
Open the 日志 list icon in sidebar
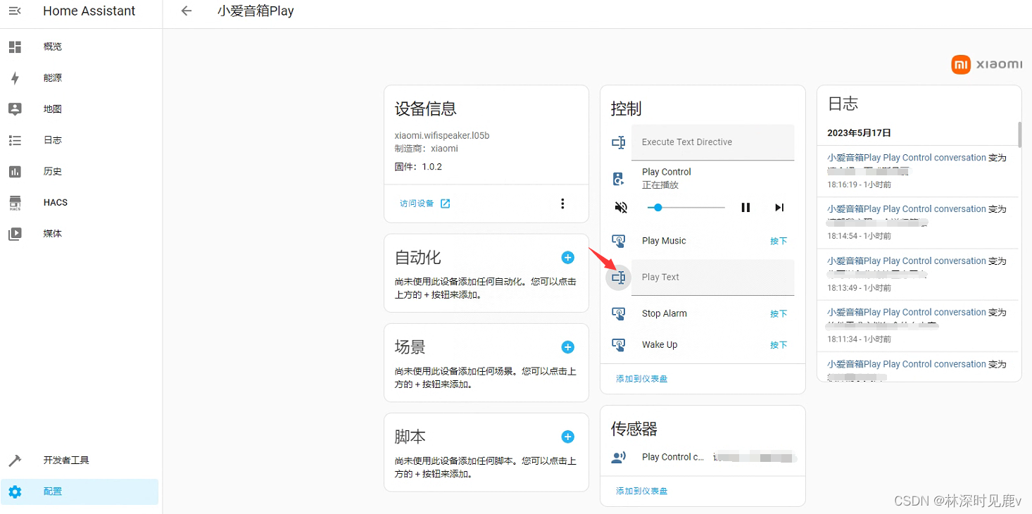[x=15, y=140]
